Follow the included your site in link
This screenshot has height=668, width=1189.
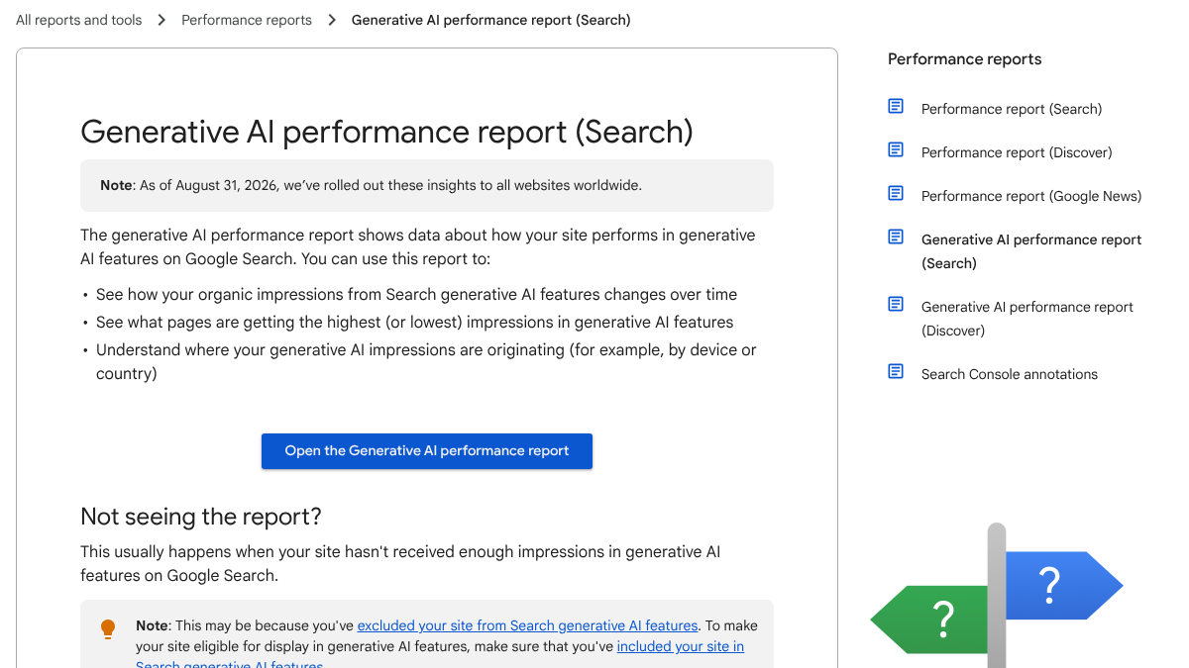(681, 646)
